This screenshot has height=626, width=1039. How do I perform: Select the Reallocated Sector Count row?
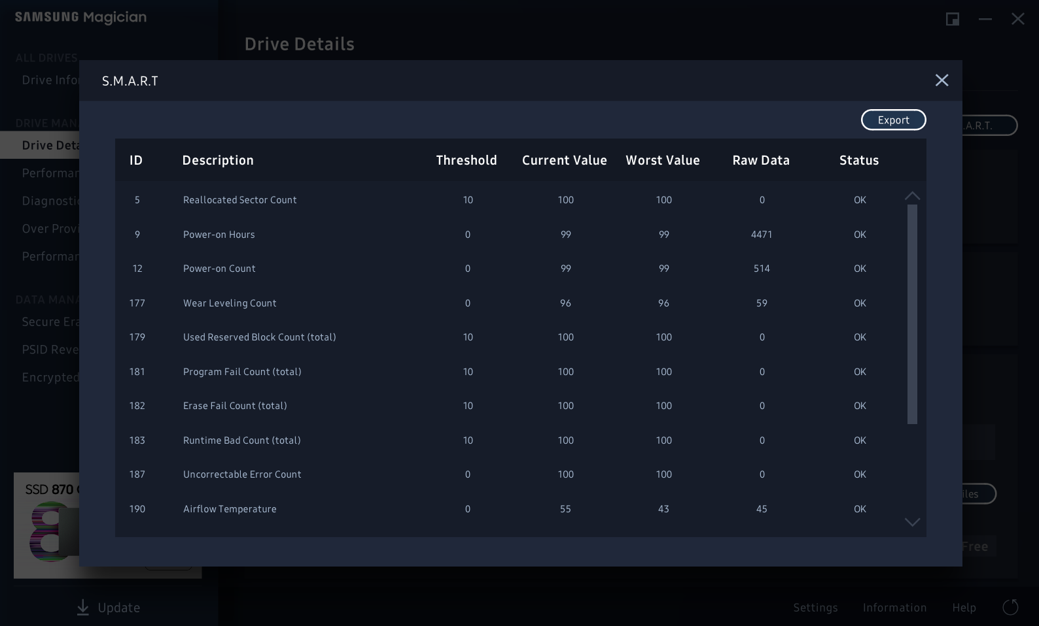point(509,200)
